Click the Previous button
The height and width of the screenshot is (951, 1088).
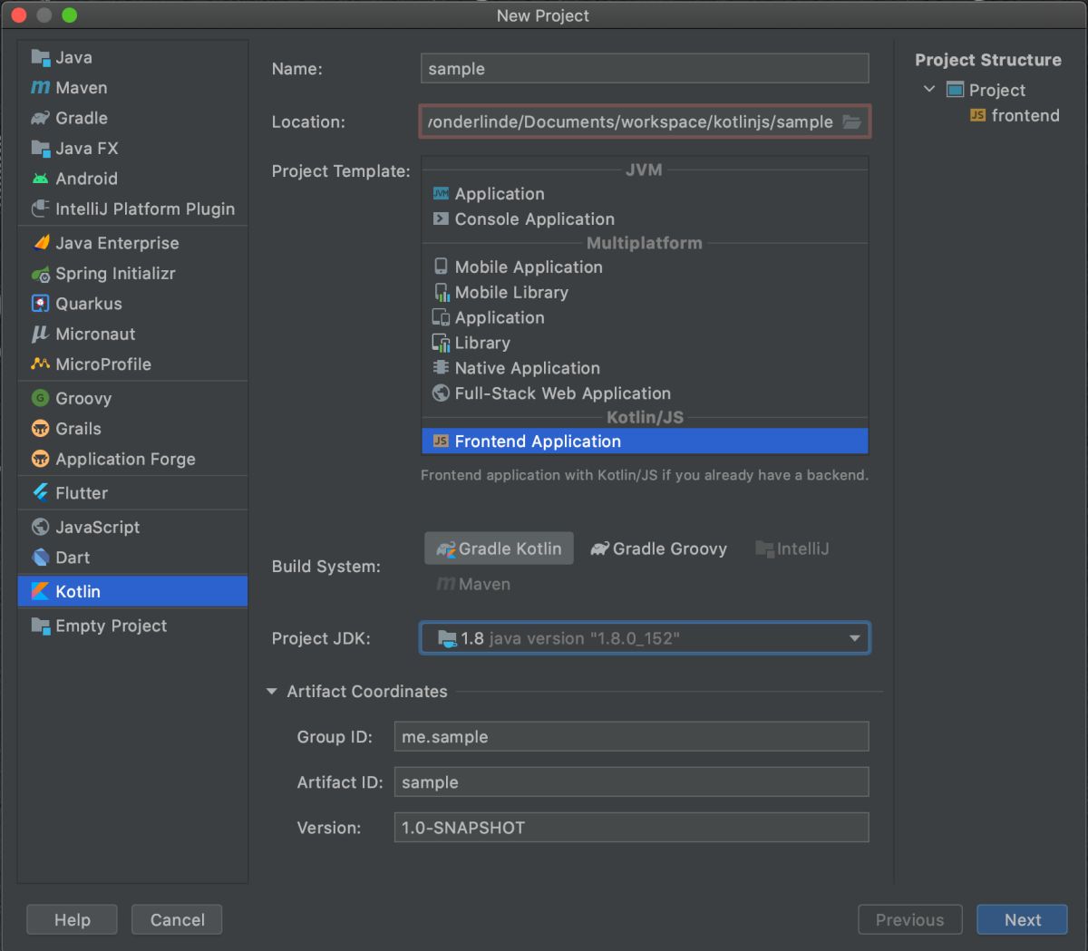909,919
